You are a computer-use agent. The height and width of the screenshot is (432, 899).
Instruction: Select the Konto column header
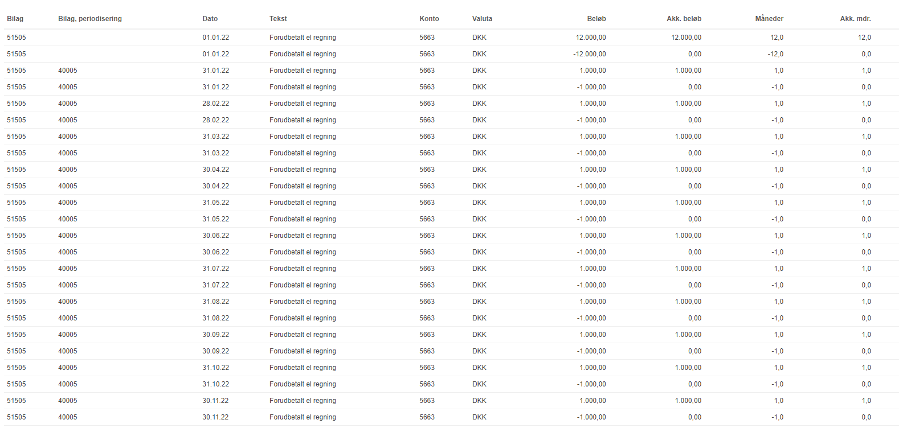[x=429, y=19]
